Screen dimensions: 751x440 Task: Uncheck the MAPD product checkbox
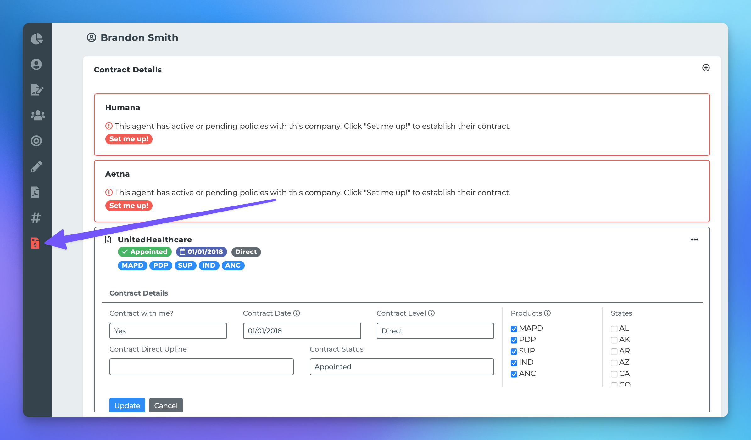tap(514, 329)
